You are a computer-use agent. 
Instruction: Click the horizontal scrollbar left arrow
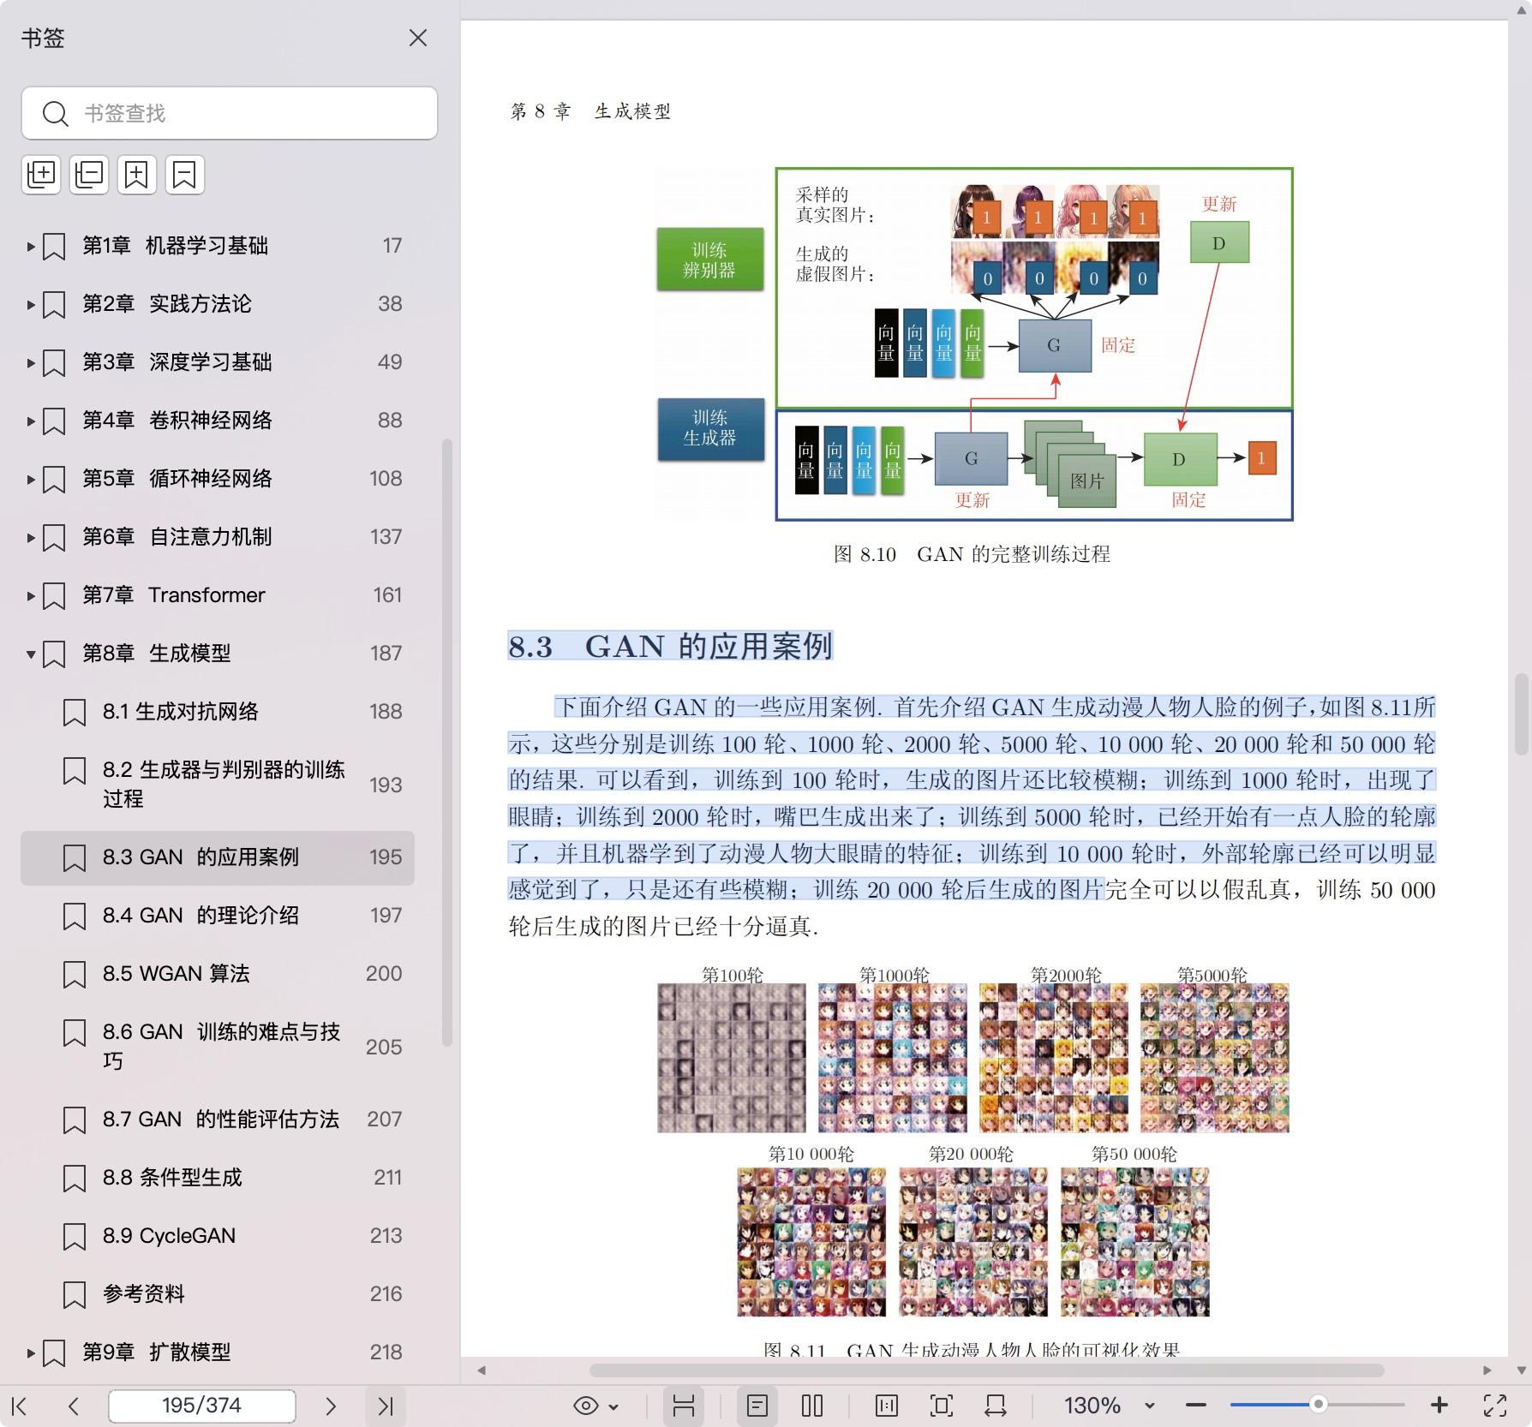coord(482,1370)
